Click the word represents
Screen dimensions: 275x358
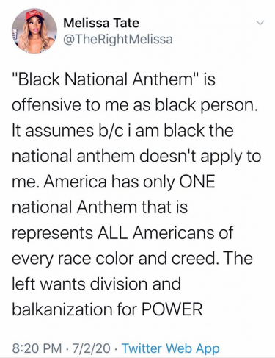[x=52, y=234]
